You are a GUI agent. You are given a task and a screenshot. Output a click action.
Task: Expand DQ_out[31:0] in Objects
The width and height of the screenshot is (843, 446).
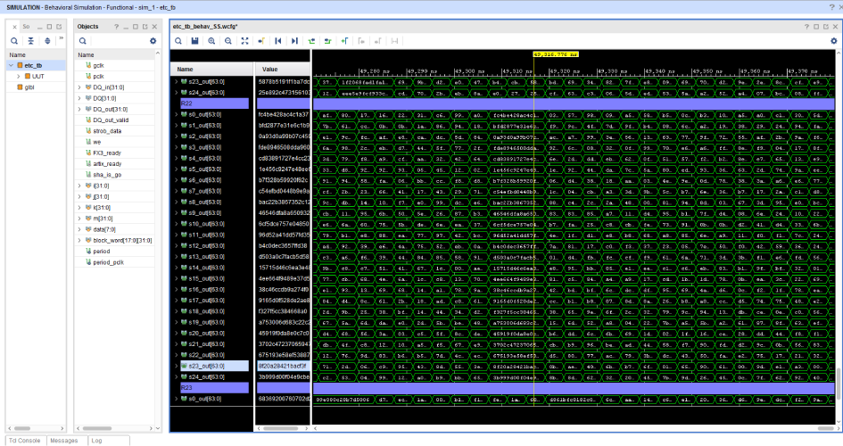click(79, 109)
